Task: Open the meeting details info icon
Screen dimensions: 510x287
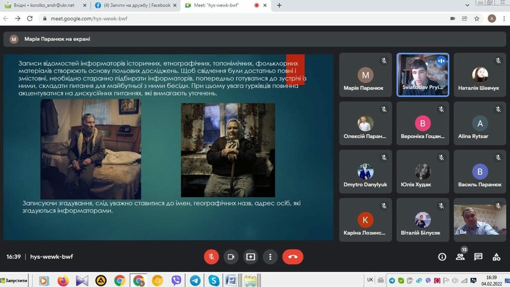Action: click(x=442, y=257)
